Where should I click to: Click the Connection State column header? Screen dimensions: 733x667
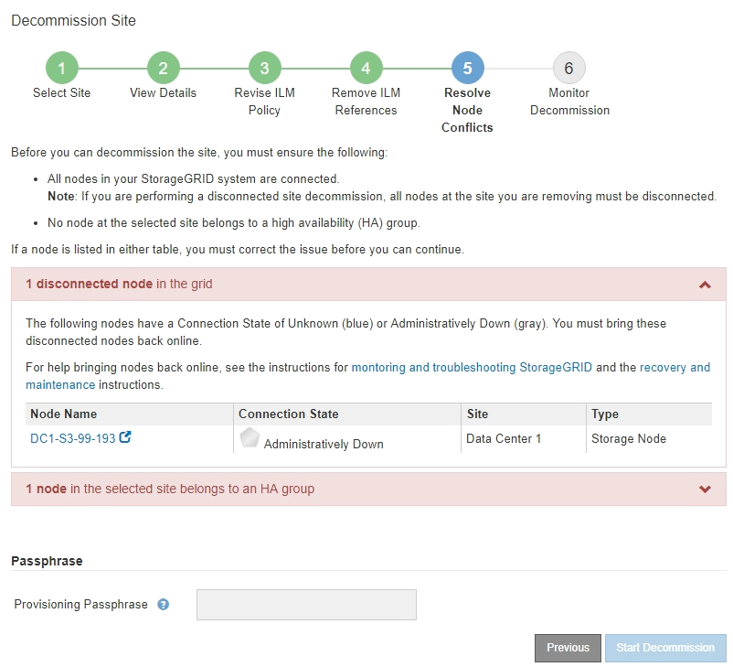pos(289,414)
